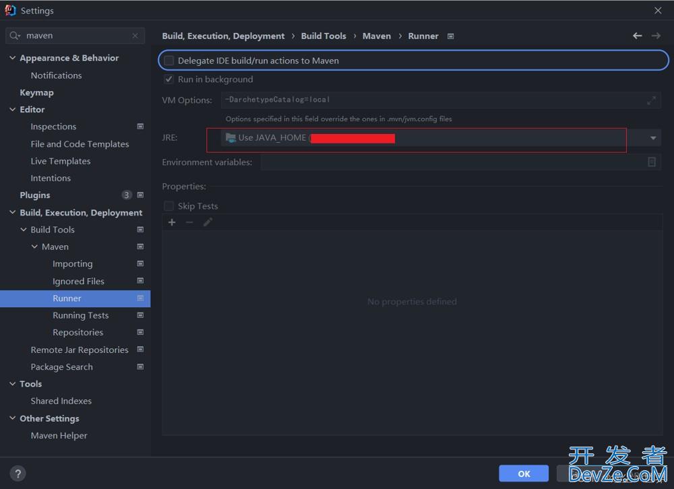This screenshot has height=489, width=674.
Task: Enable Delegate IDE build/run actions to Maven
Action: pyautogui.click(x=169, y=61)
